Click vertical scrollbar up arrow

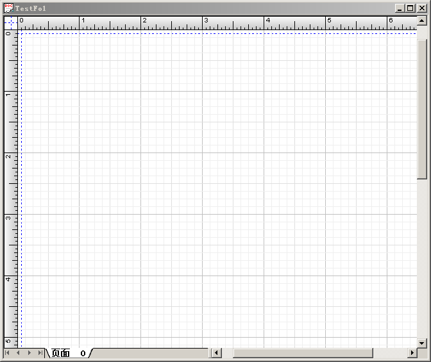click(421, 21)
